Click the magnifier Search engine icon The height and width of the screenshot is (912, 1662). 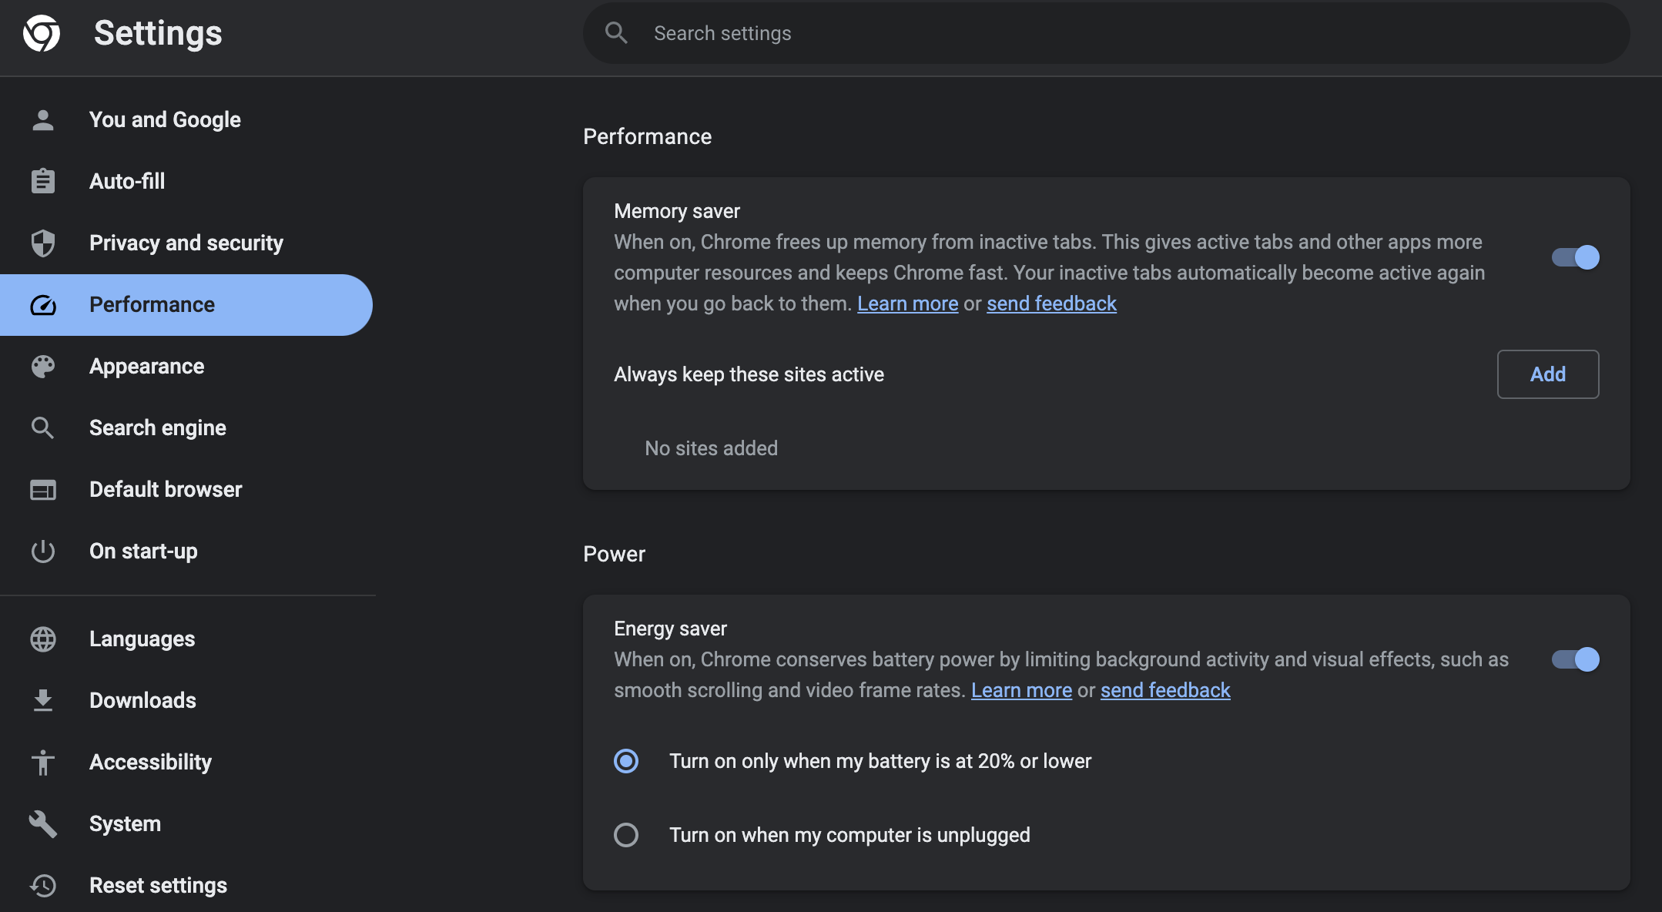point(43,427)
